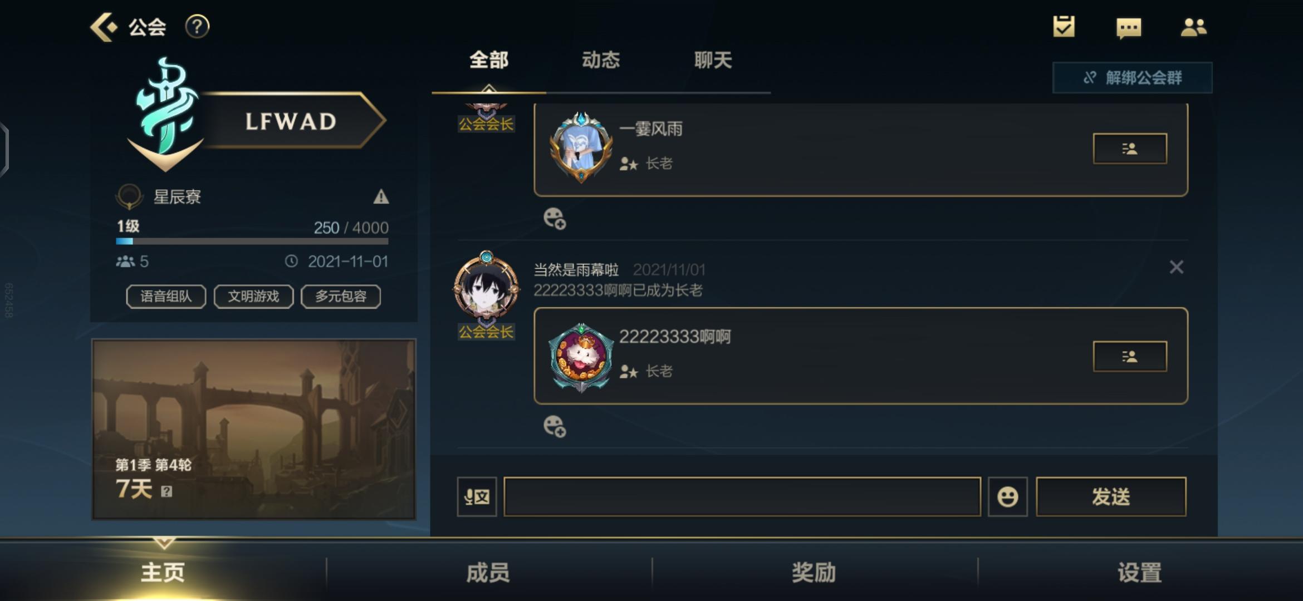Tap the back arrow next to 公会
Viewport: 1303px width, 601px height.
coord(104,27)
